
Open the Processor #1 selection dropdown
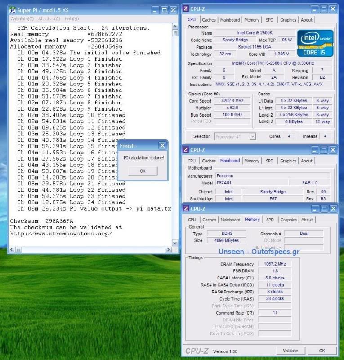[252, 137]
